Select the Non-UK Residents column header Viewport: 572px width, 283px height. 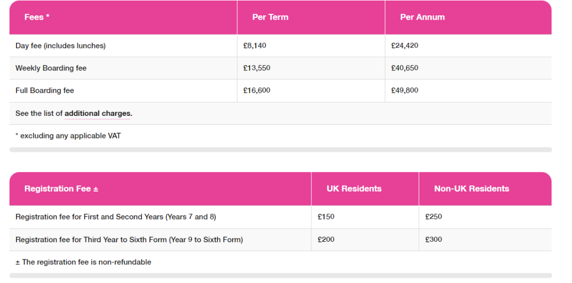point(472,189)
